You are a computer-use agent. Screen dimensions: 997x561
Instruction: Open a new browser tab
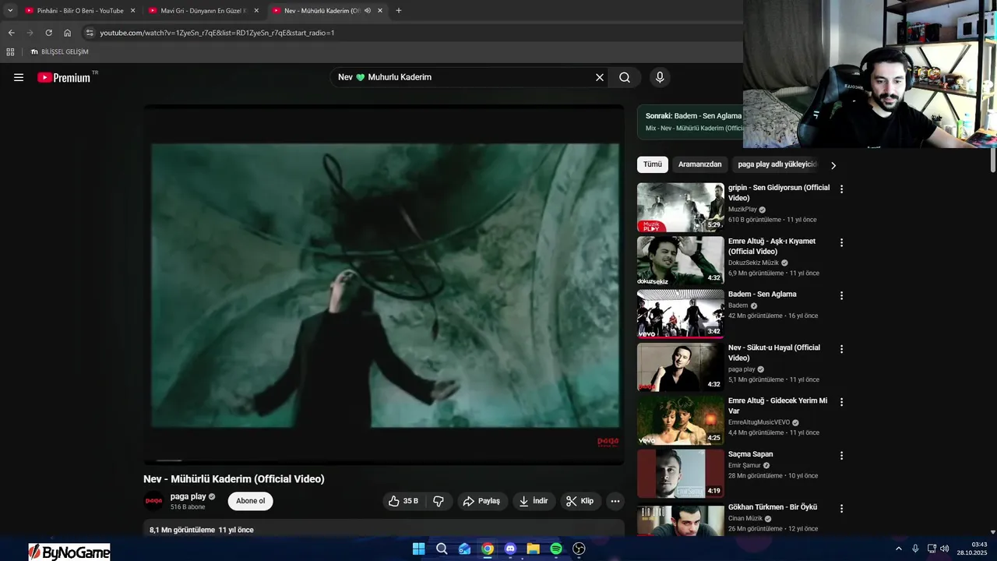coord(399,11)
